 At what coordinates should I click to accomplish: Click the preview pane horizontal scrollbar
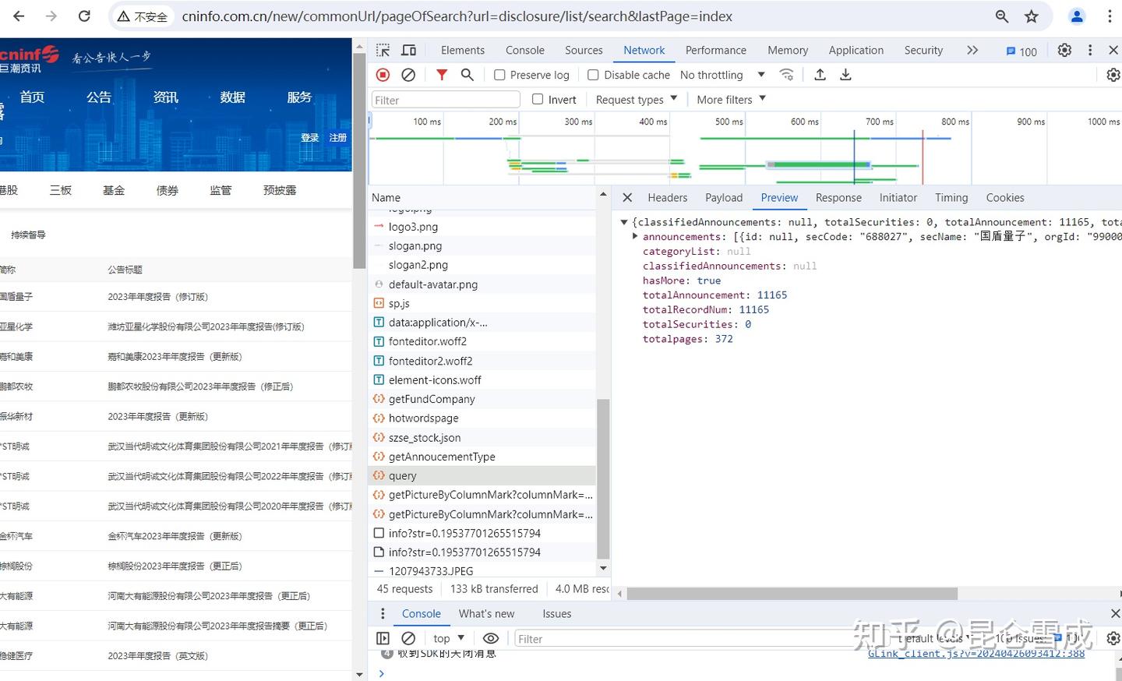(792, 594)
